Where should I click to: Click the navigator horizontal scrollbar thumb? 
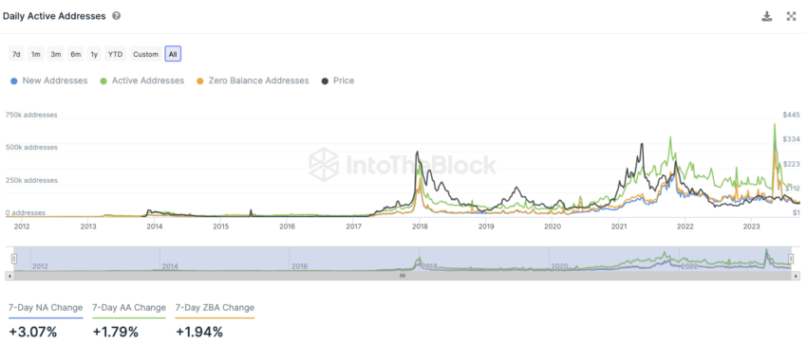point(403,276)
